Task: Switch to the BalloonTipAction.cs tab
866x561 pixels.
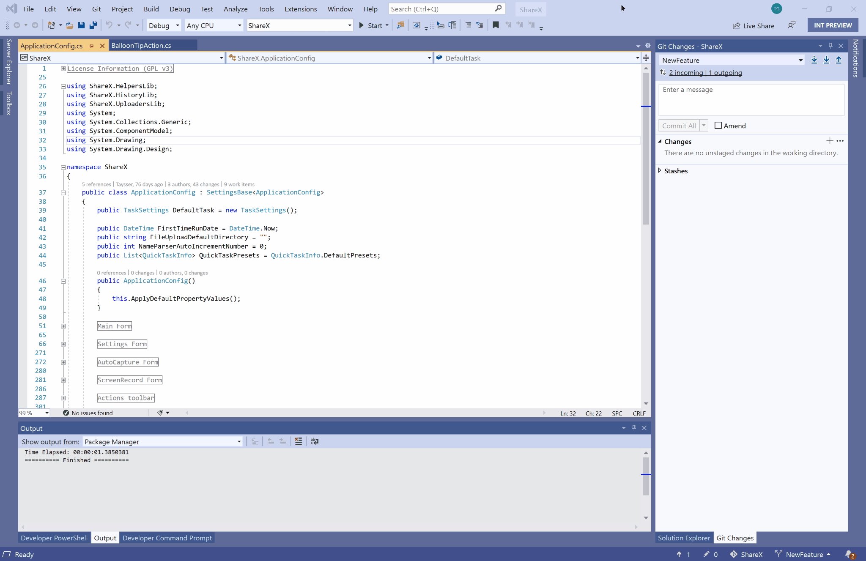Action: pyautogui.click(x=141, y=45)
